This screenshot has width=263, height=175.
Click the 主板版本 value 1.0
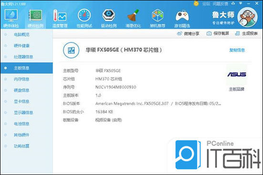[x=98, y=96]
